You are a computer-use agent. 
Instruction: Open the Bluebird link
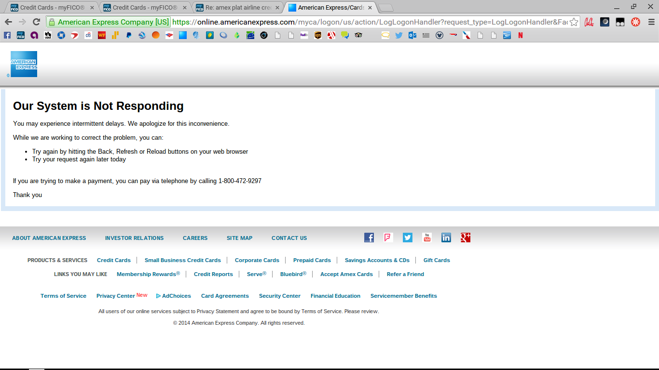click(x=293, y=274)
